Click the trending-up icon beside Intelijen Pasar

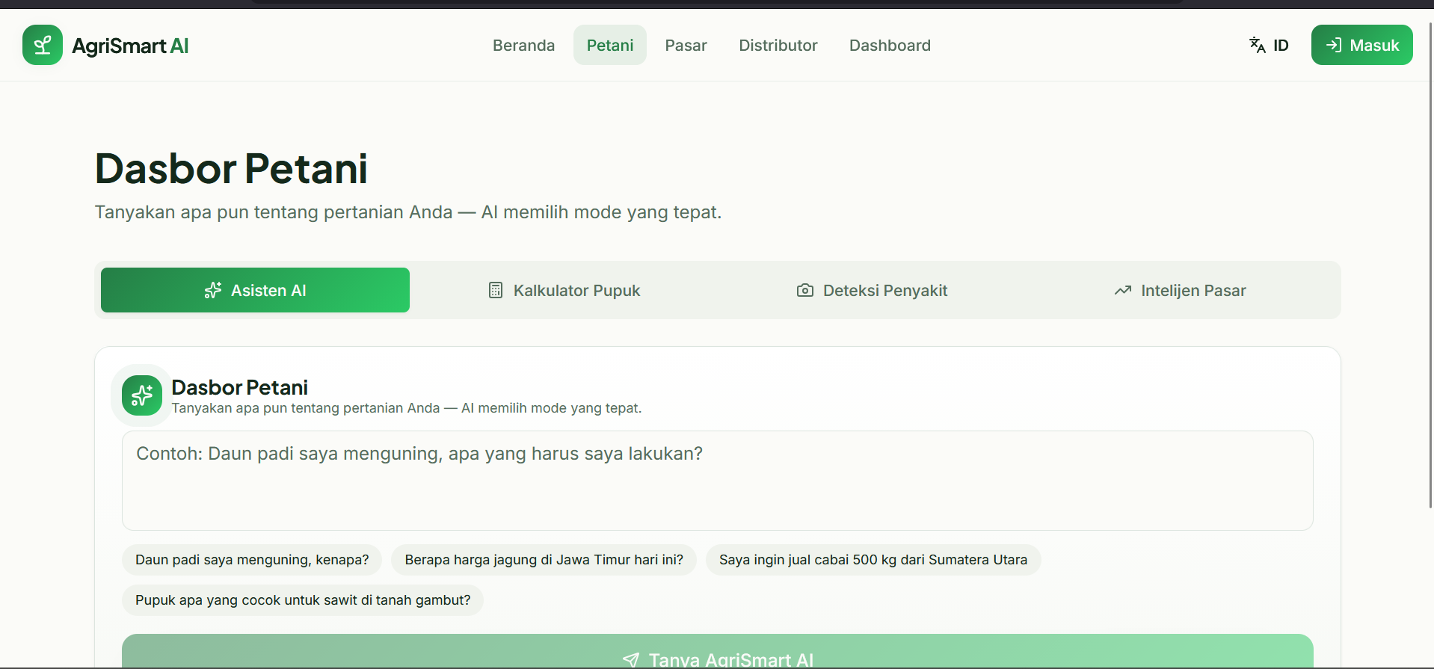1122,290
